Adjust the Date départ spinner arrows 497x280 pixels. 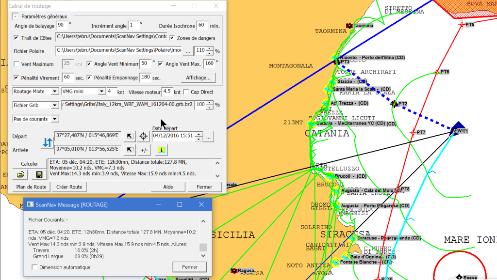pyautogui.click(x=199, y=136)
